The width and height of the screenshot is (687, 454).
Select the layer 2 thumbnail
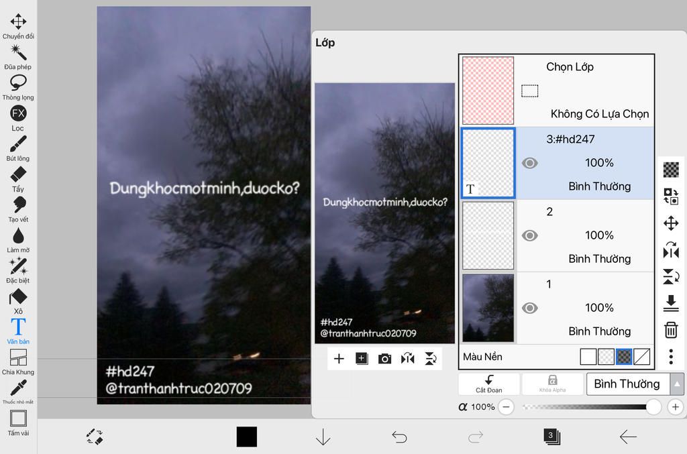point(488,235)
